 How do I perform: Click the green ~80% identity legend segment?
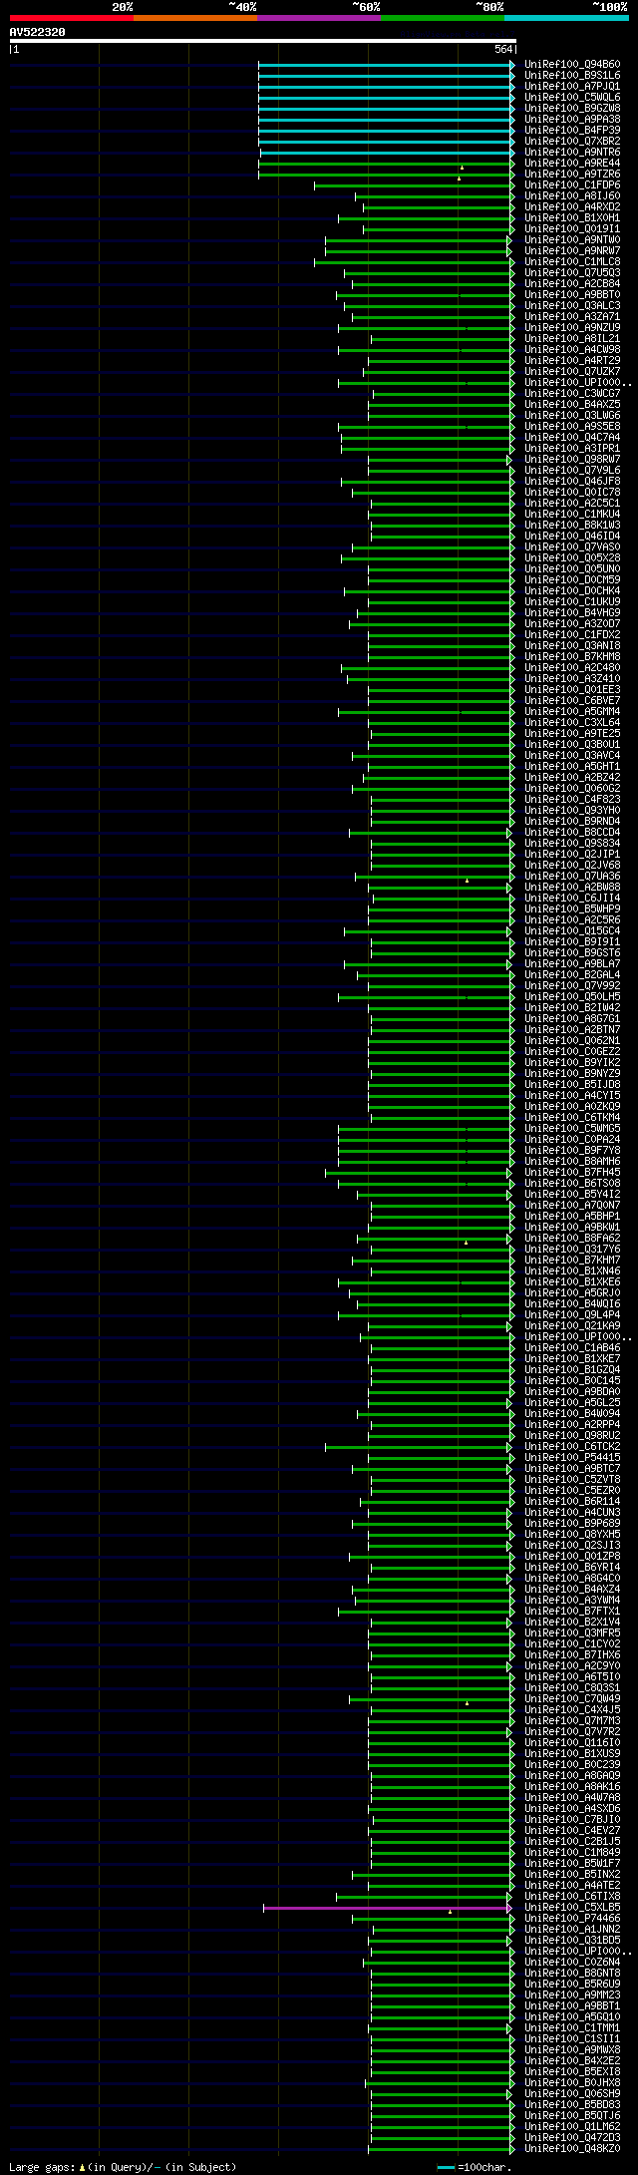coord(443,18)
